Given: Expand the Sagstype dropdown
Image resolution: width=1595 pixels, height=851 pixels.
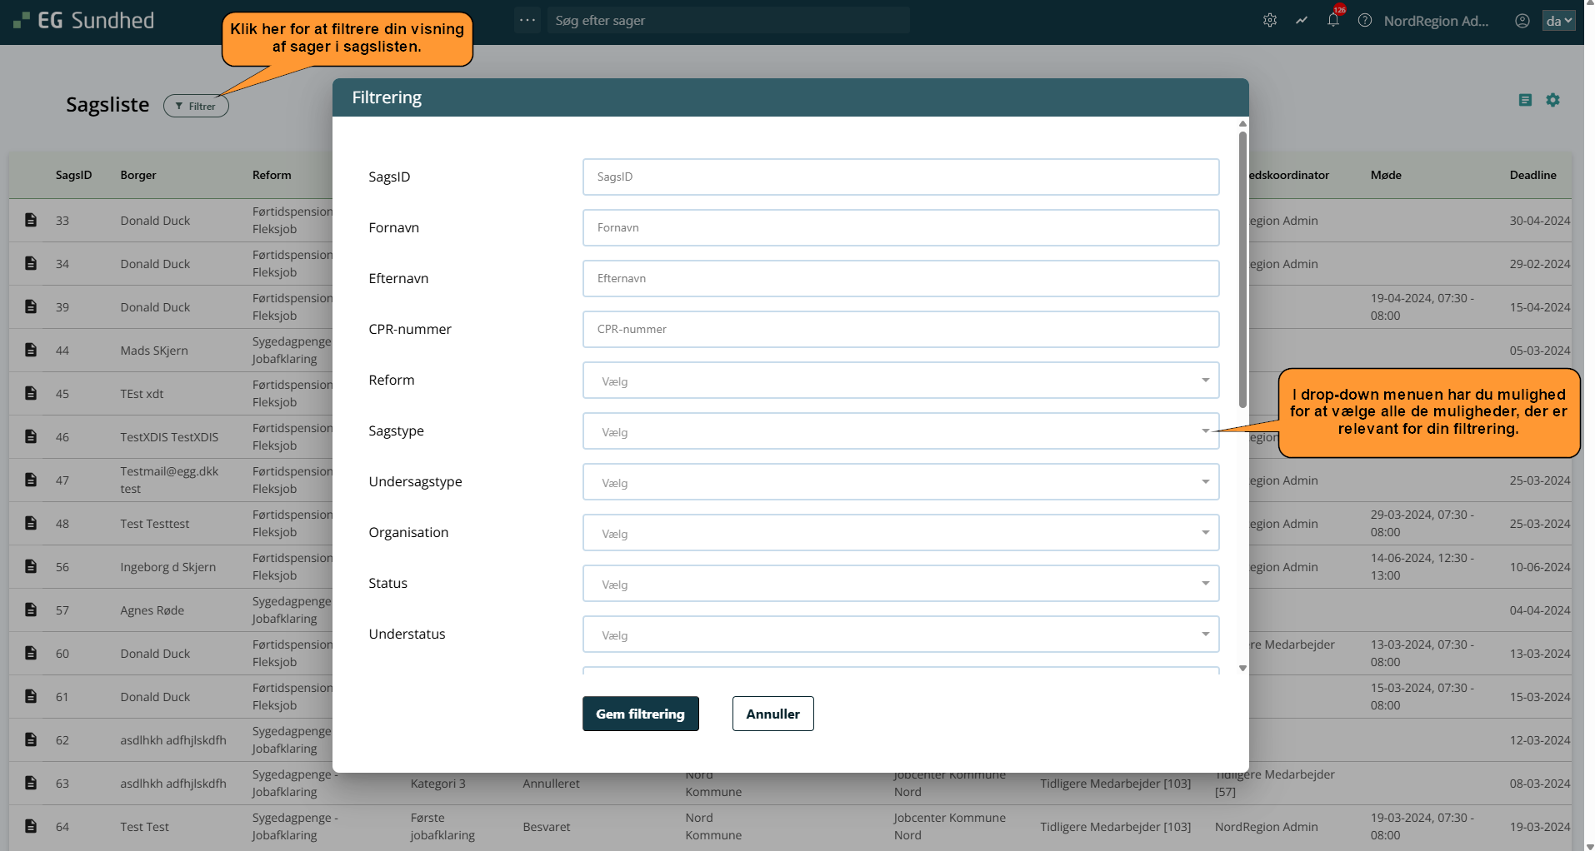Looking at the screenshot, I should pyautogui.click(x=901, y=431).
